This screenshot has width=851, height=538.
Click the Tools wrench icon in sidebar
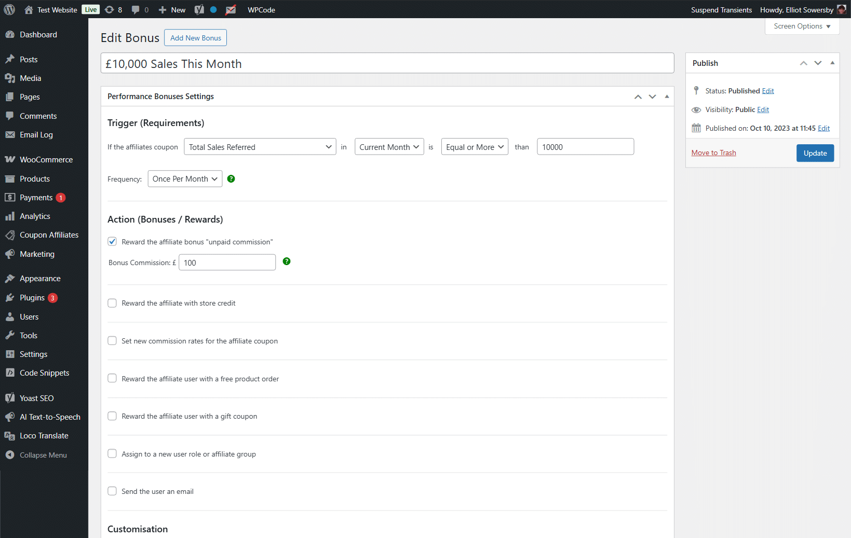[10, 336]
